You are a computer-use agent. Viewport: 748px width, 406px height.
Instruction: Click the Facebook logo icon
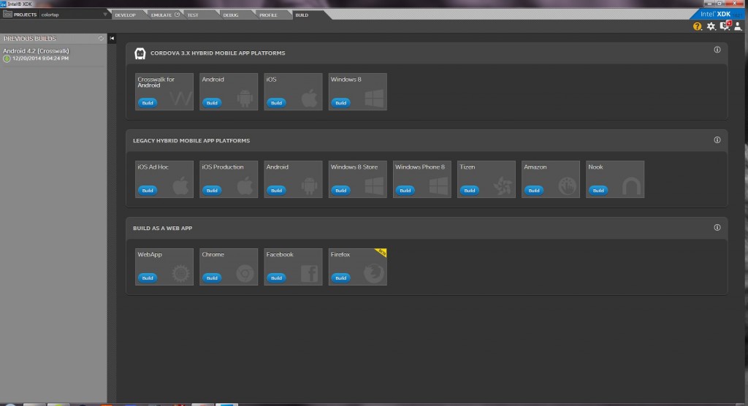310,274
